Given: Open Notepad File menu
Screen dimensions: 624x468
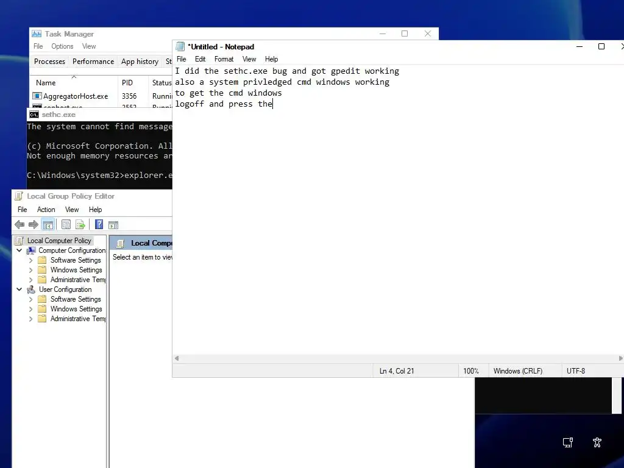Looking at the screenshot, I should point(182,59).
